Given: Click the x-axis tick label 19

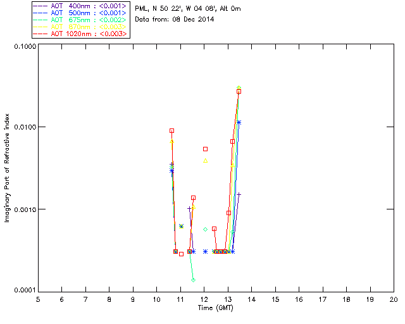Looking at the screenshot, I should point(370,299).
